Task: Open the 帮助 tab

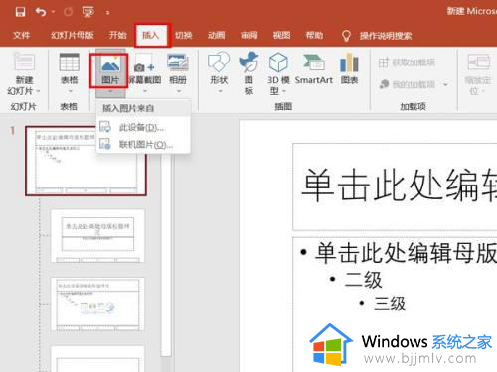Action: (314, 35)
